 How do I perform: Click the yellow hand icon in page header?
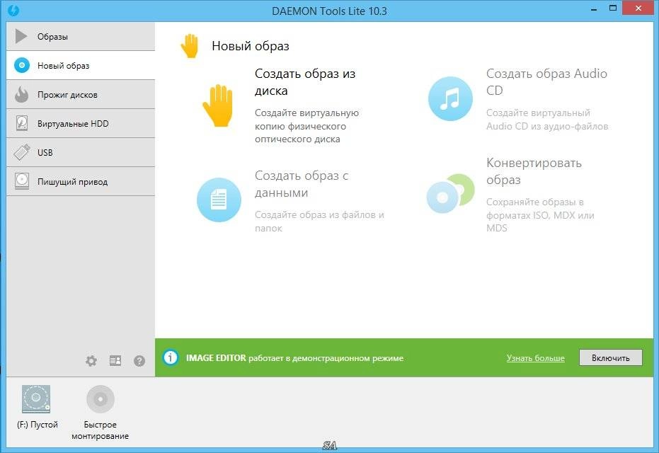(190, 45)
